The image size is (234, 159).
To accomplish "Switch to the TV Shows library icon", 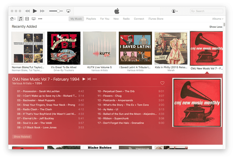I will point(34,19).
